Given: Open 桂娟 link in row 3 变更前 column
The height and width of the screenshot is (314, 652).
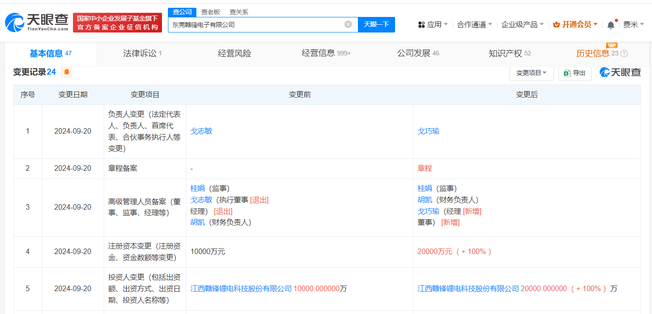Looking at the screenshot, I should (198, 188).
